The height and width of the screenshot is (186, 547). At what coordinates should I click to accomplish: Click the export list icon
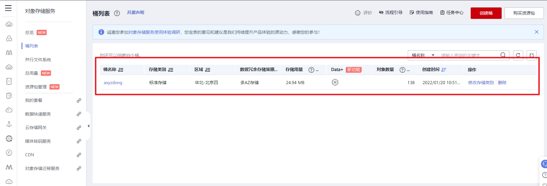tap(532, 55)
